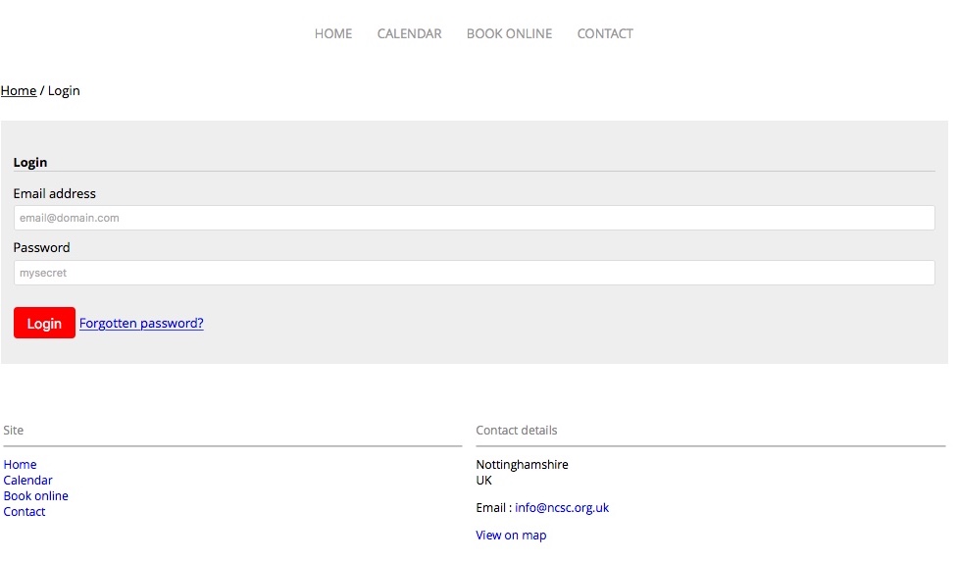Focus the email@domain.com input field

click(x=475, y=218)
